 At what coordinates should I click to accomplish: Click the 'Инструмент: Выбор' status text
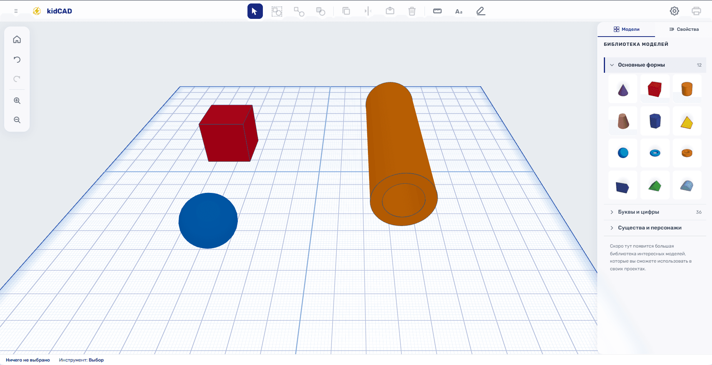pyautogui.click(x=81, y=360)
